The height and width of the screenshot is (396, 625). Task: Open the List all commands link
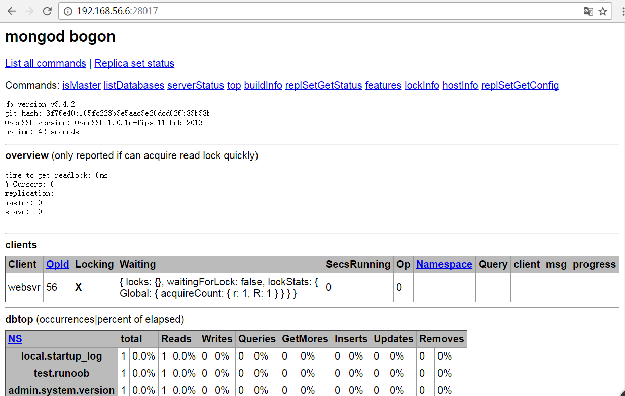click(x=46, y=63)
